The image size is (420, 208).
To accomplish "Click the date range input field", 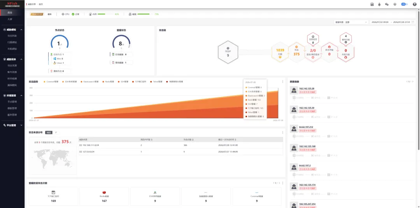I will click(393, 22).
